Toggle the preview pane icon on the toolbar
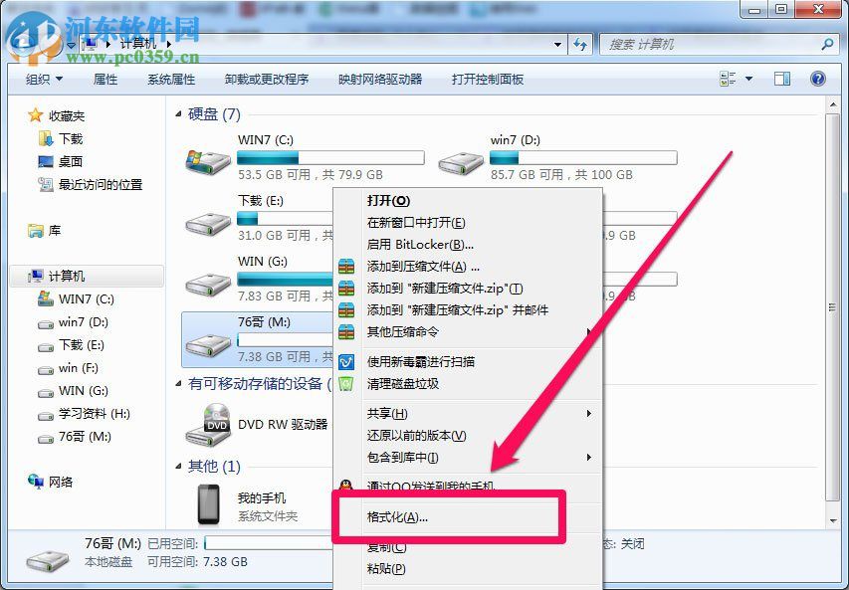The width and height of the screenshot is (849, 590). pyautogui.click(x=781, y=78)
